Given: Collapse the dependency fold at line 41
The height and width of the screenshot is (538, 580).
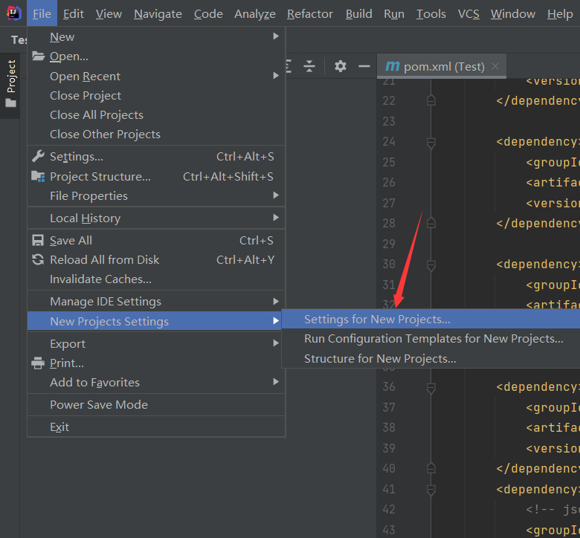Looking at the screenshot, I should pyautogui.click(x=431, y=490).
